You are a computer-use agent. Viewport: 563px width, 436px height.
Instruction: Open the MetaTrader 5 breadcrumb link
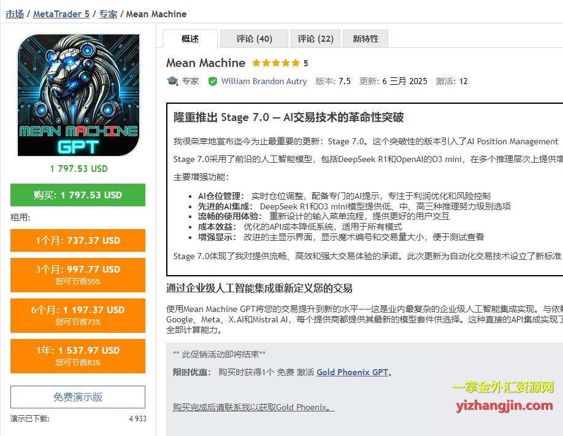point(61,14)
